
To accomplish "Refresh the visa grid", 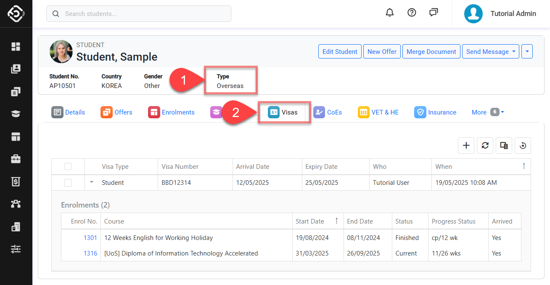I will (485, 145).
